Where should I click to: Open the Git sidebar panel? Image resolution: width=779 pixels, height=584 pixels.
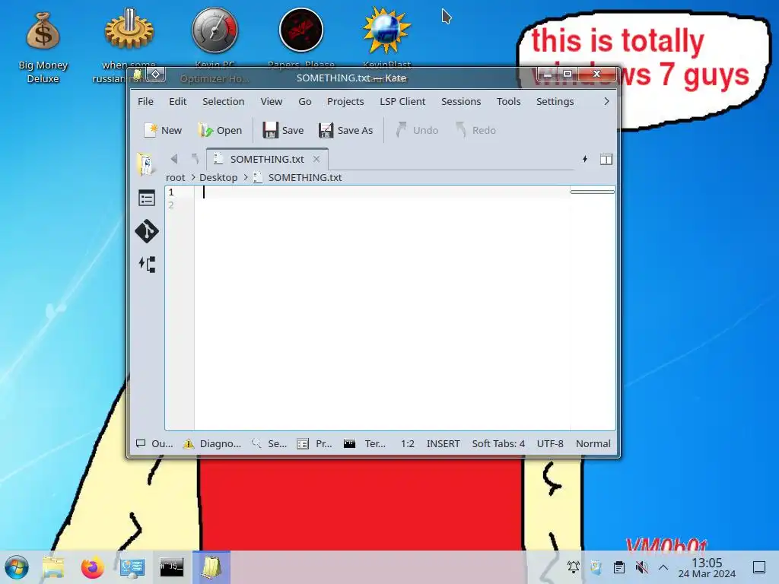pyautogui.click(x=147, y=231)
